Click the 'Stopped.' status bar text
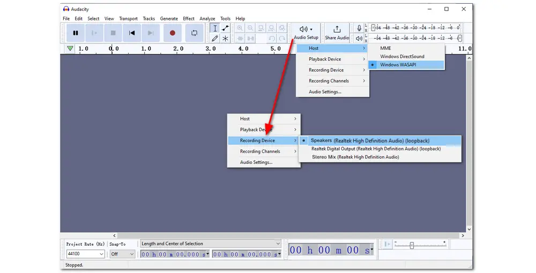The image size is (536, 273). point(74,265)
